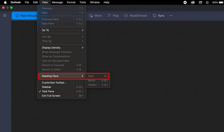The width and height of the screenshot is (224, 132).
Task: Click the Telegram icon in menu bar
Action: [185, 2]
